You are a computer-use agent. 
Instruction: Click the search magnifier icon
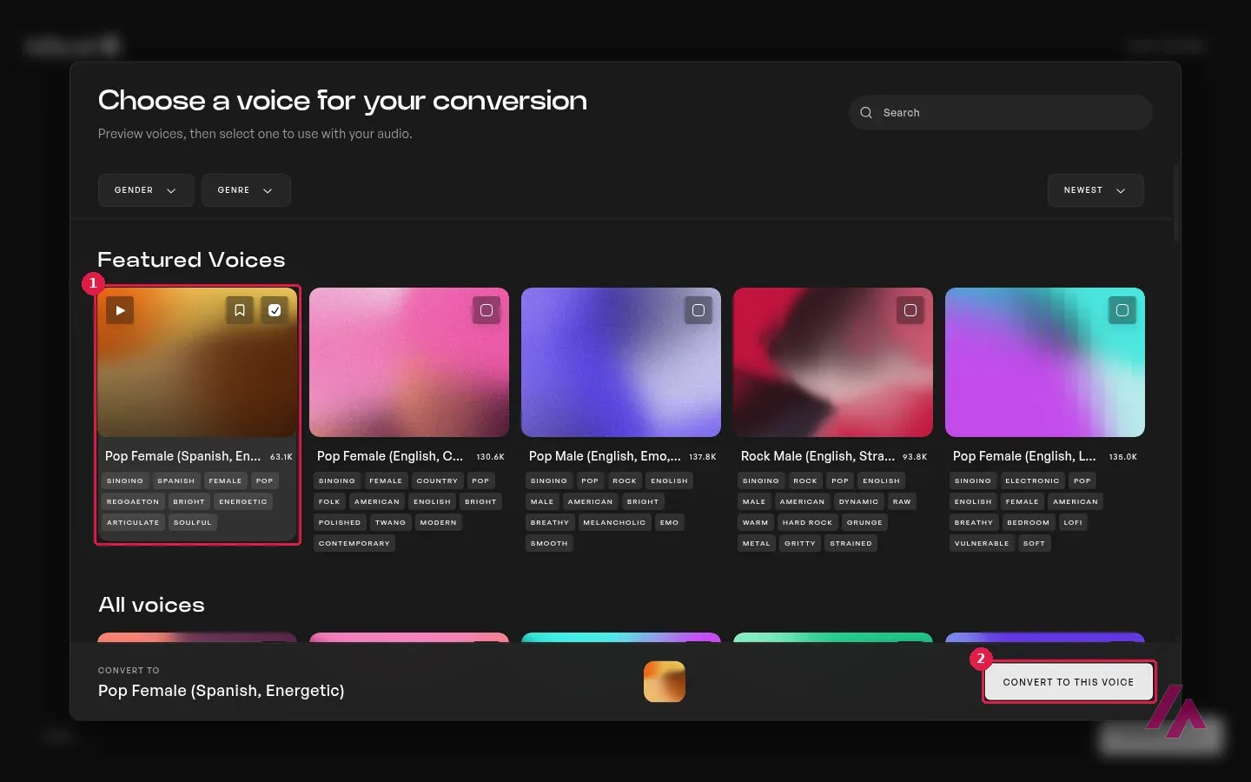pyautogui.click(x=866, y=113)
